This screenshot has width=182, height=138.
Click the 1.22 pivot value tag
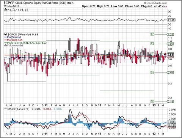(170, 34)
